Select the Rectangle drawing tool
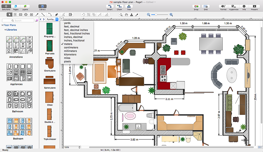Screen dimensions: 263x152 pos(21,14)
